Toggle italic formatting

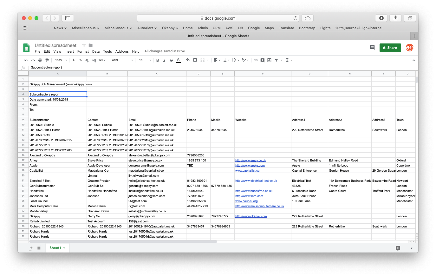click(x=164, y=60)
